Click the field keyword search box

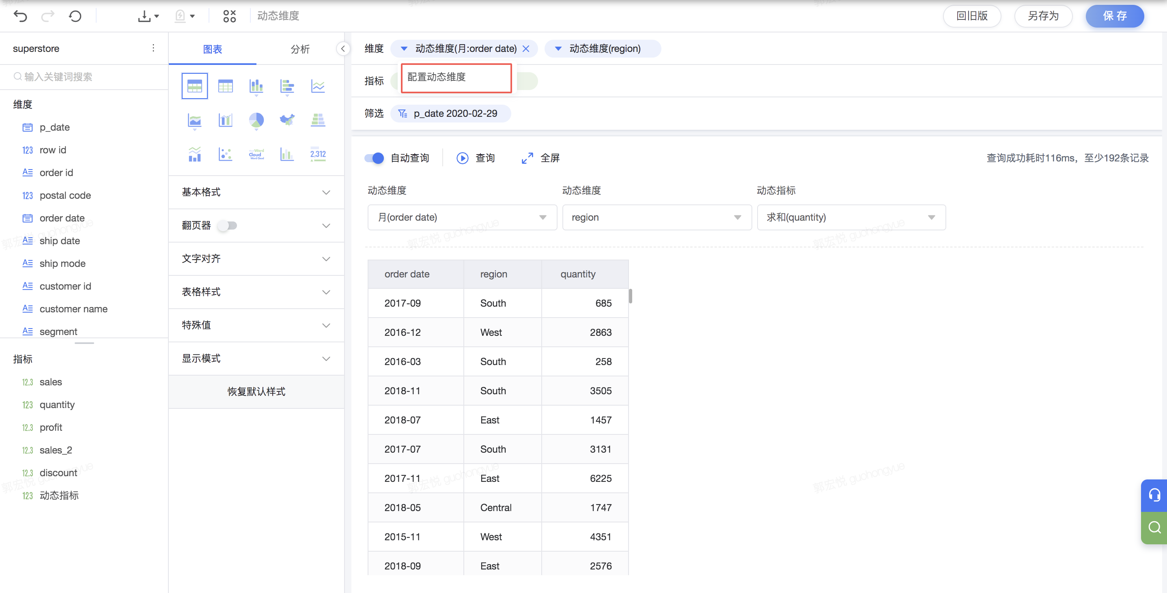(x=84, y=77)
